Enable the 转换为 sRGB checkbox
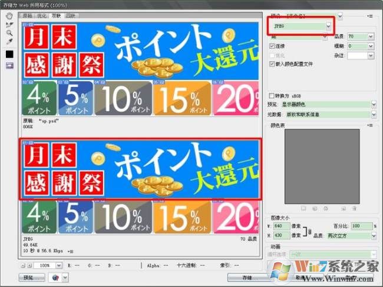The image size is (383, 287). [272, 96]
